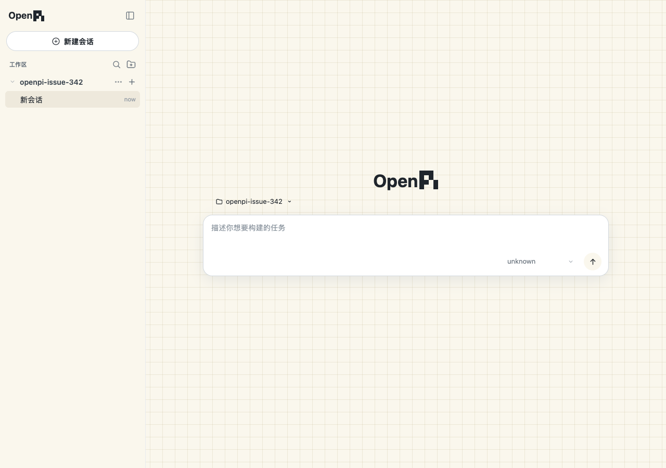Open workspace search magnifier icon

click(x=117, y=64)
